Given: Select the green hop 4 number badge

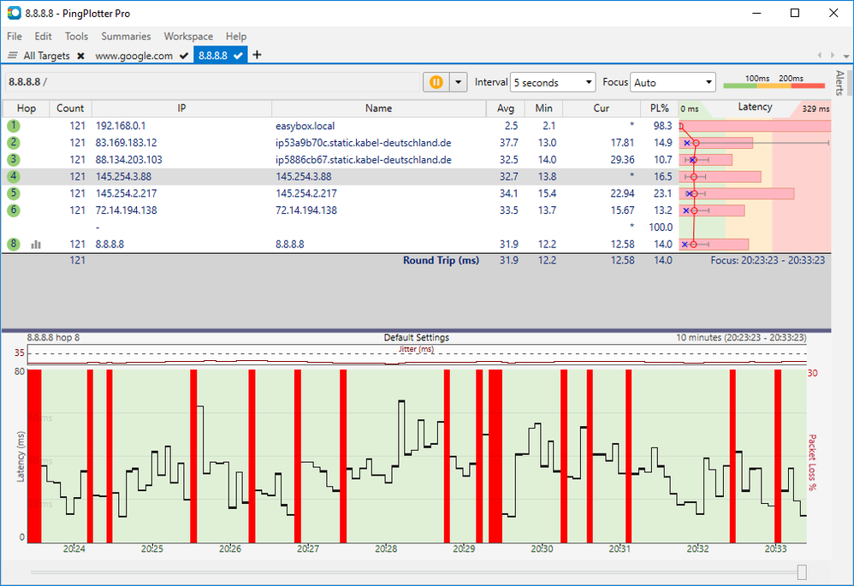Looking at the screenshot, I should [x=14, y=176].
